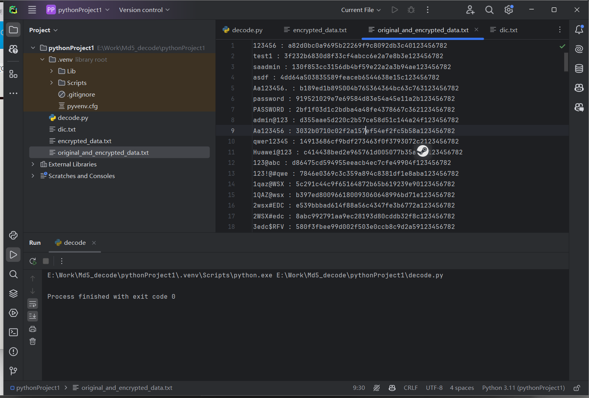Open Code With Me user icon
The width and height of the screenshot is (589, 398).
click(470, 10)
